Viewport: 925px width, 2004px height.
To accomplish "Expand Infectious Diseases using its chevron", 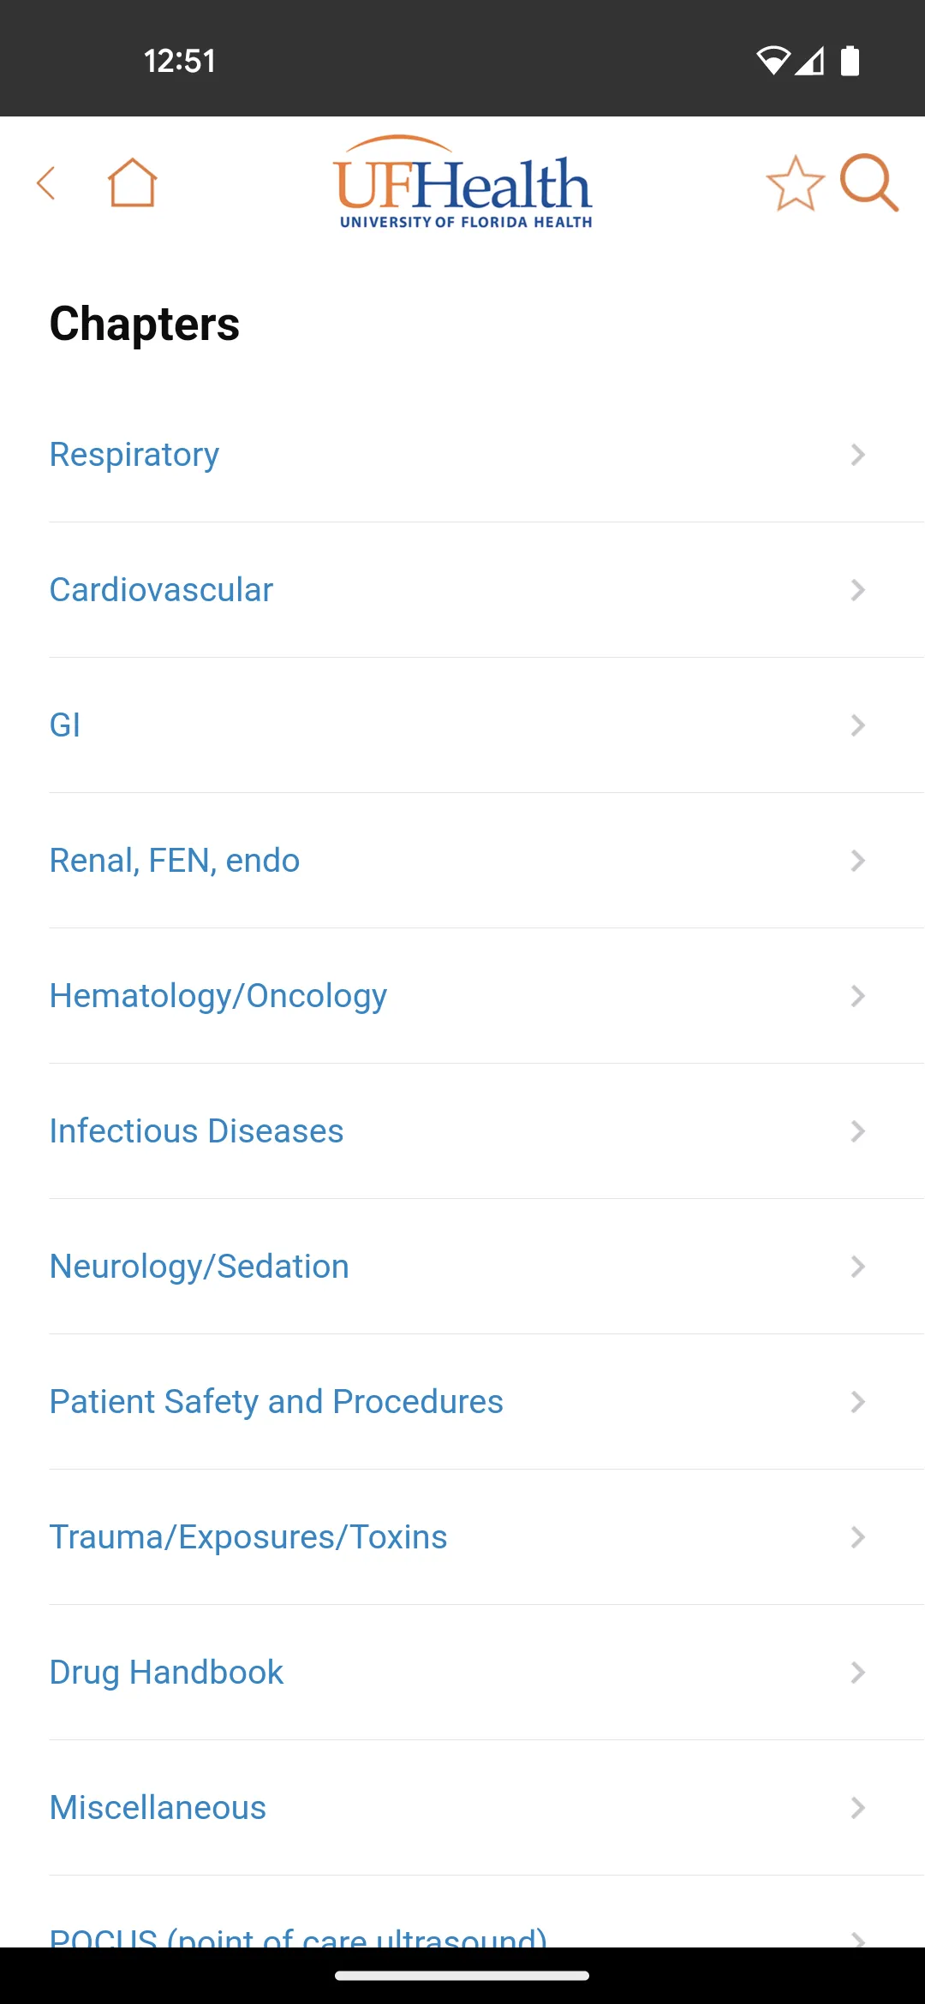I will click(x=857, y=1131).
